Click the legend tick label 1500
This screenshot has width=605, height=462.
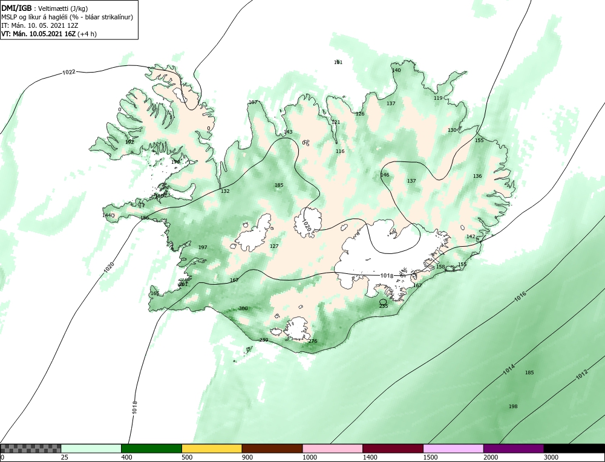click(x=430, y=458)
